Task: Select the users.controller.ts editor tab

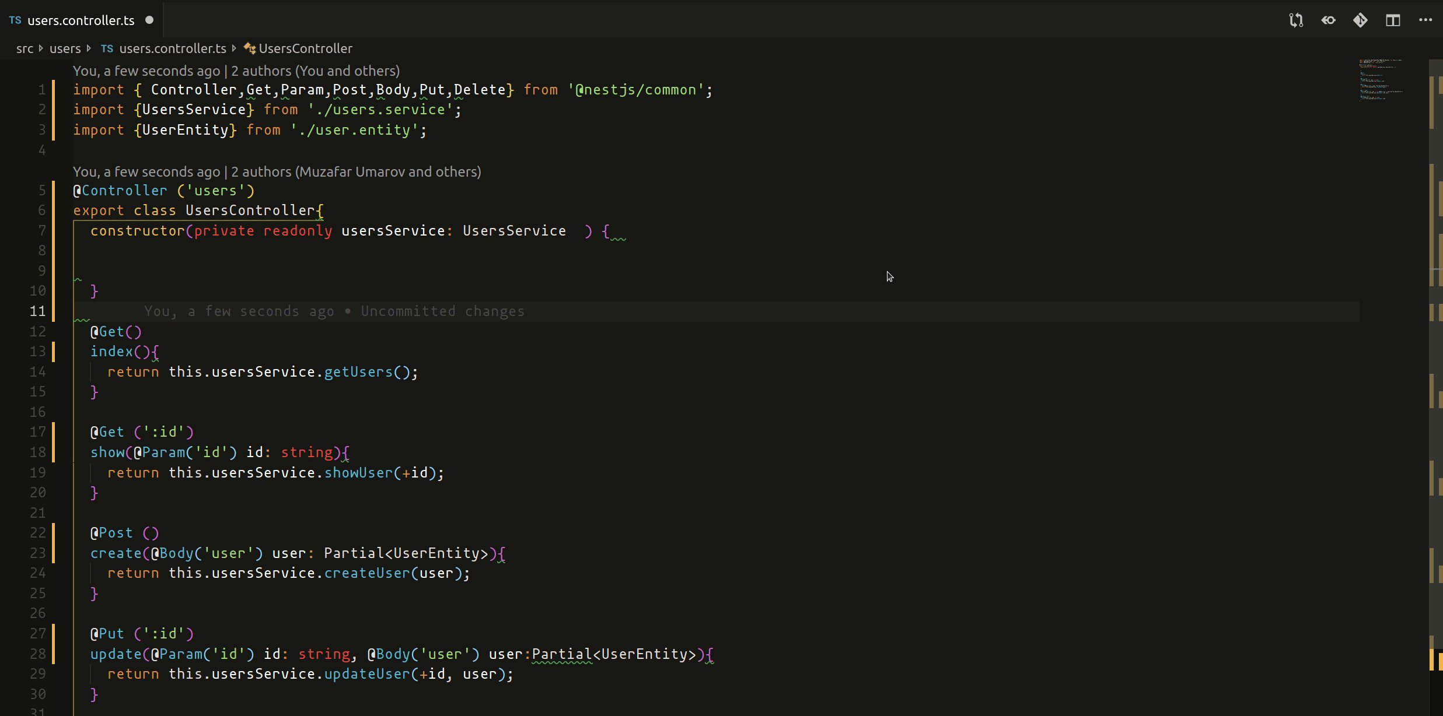Action: tap(81, 20)
